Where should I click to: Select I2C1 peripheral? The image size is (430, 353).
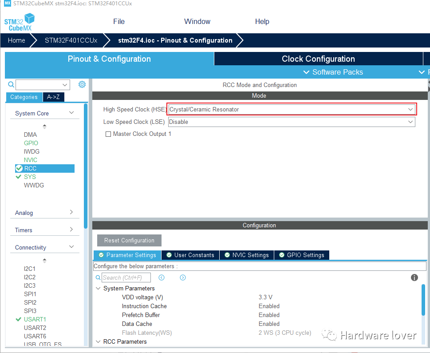(29, 269)
